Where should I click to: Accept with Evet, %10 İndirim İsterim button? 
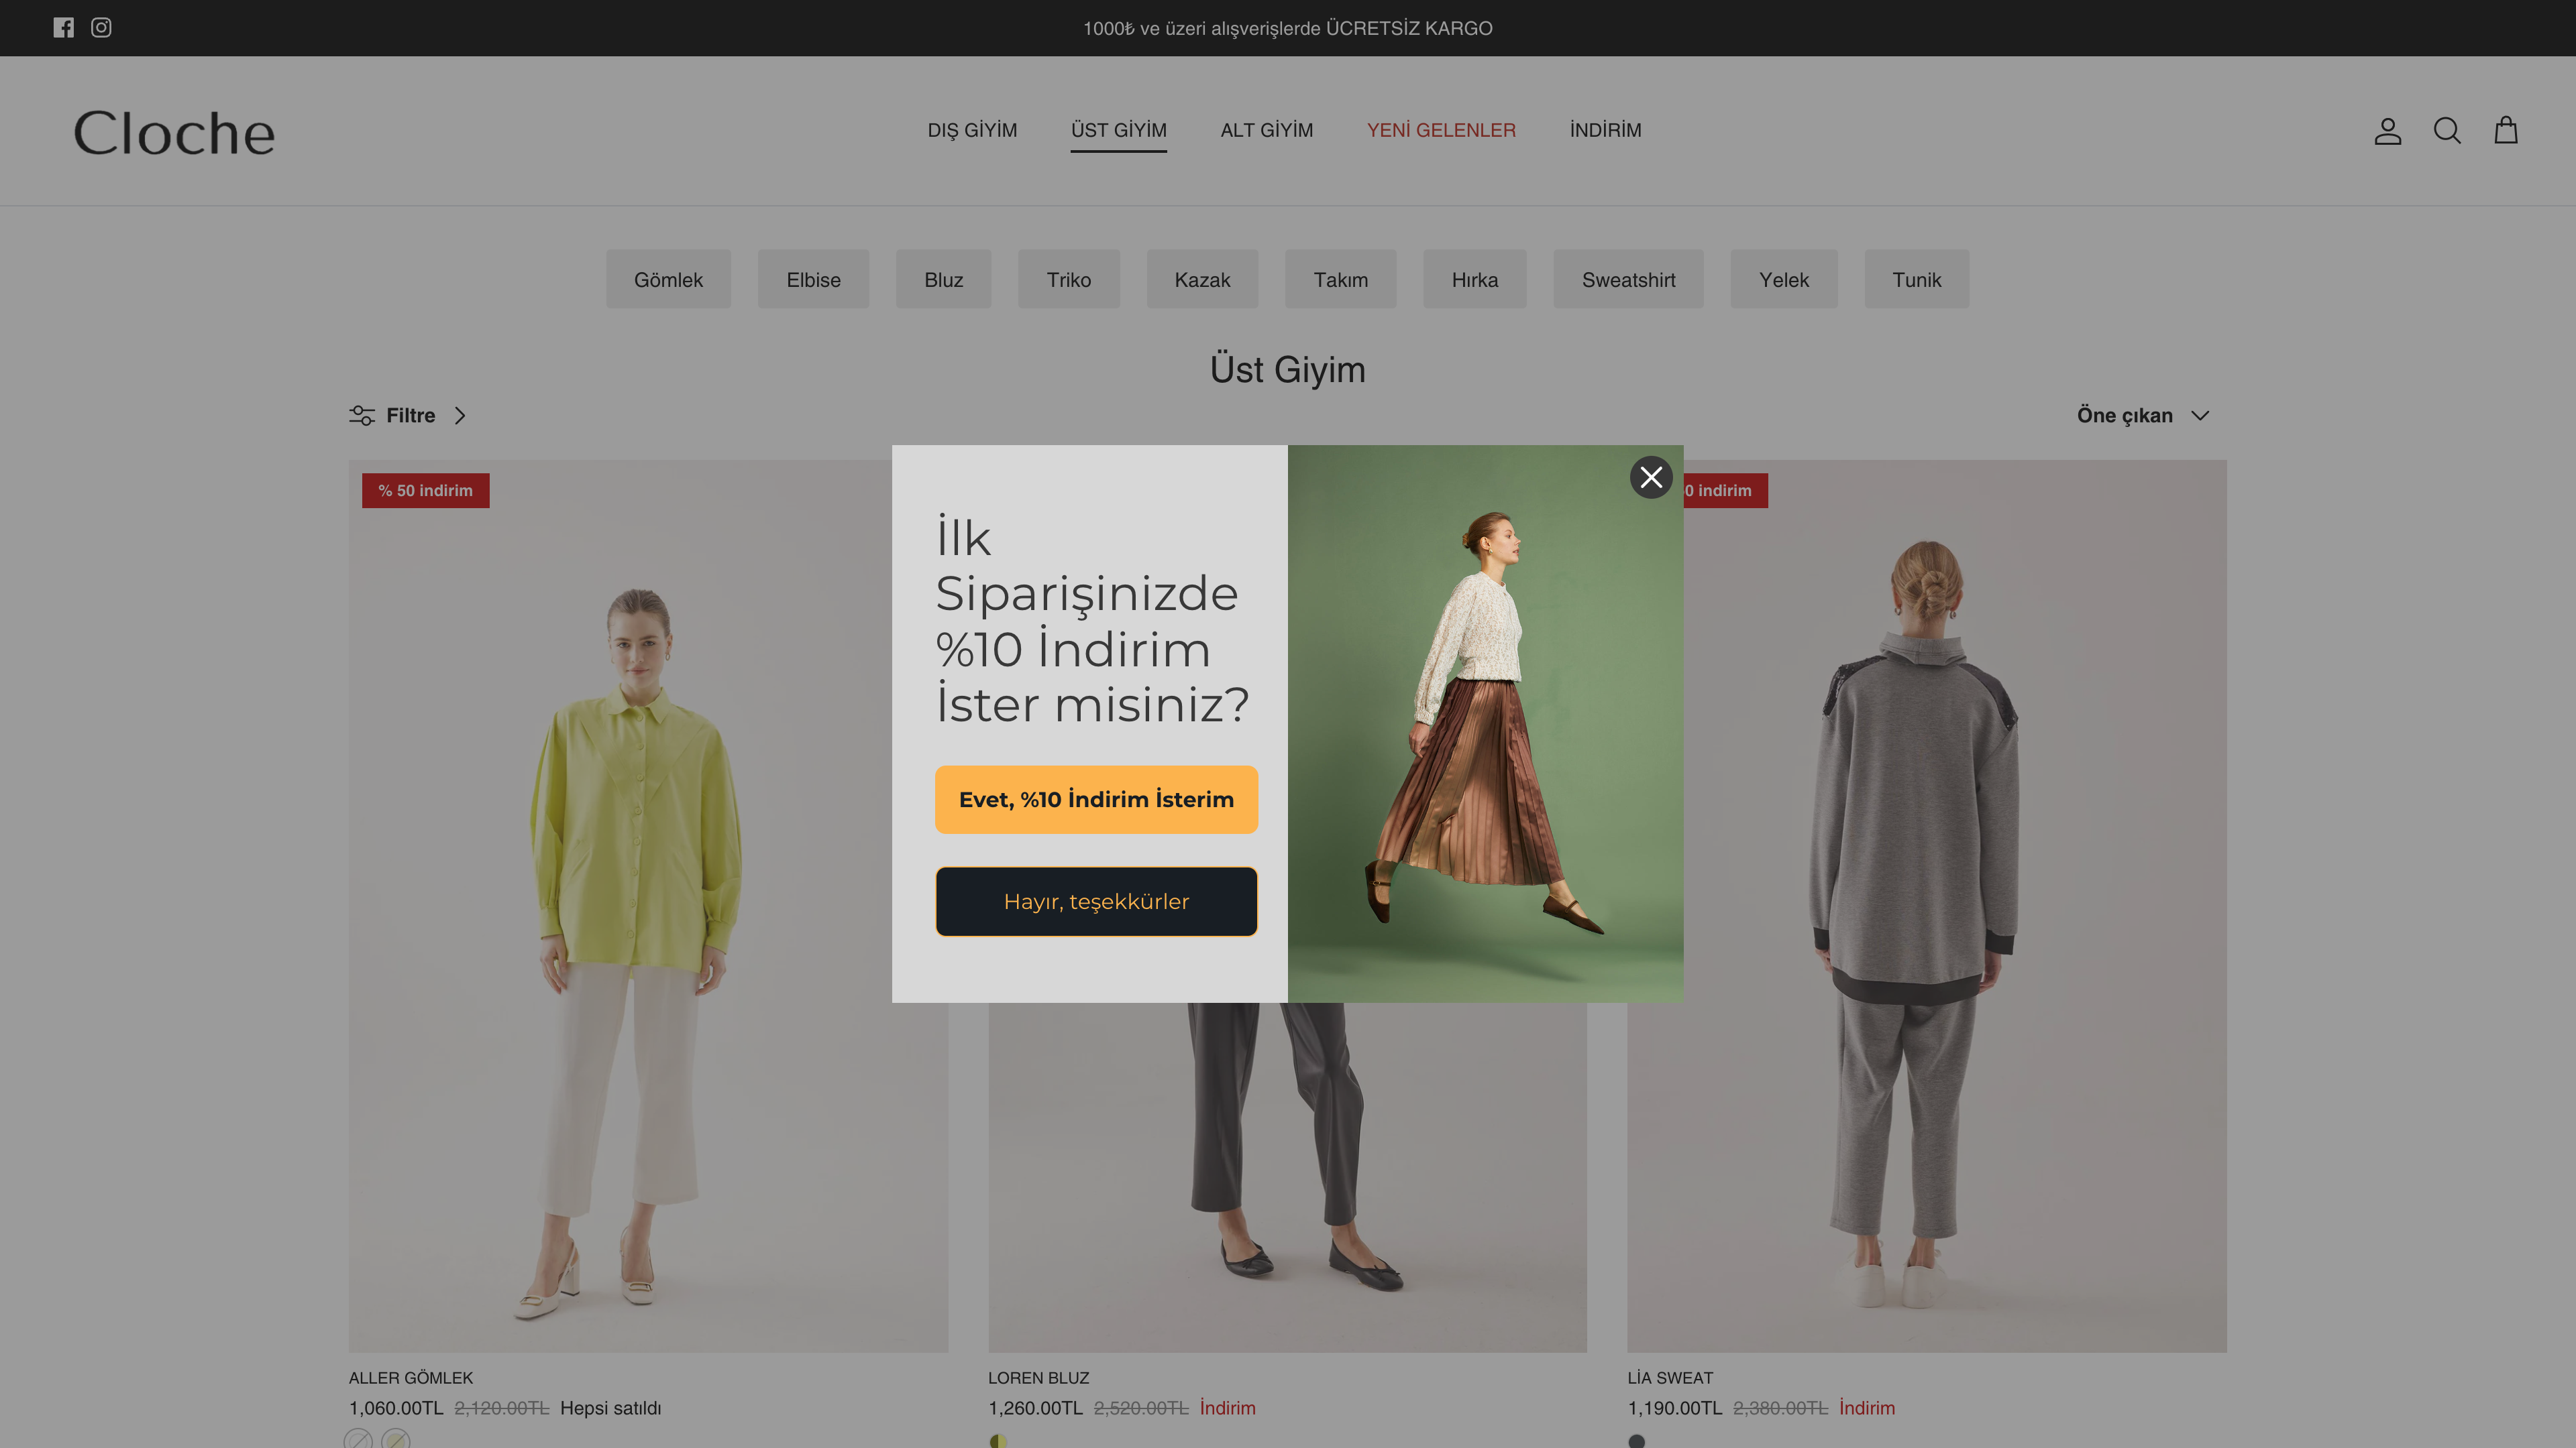pyautogui.click(x=1096, y=800)
